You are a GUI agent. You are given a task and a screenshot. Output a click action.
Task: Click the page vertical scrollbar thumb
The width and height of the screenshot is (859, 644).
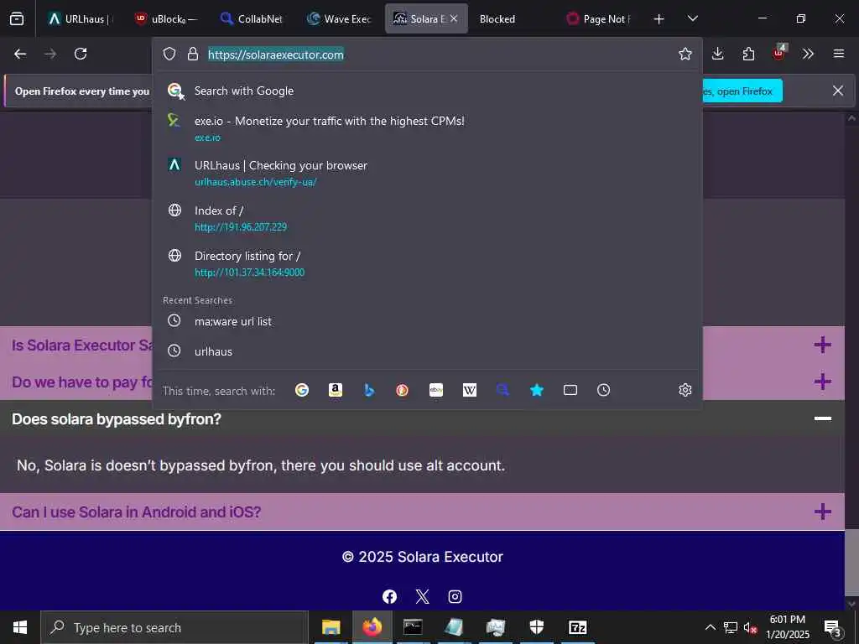pyautogui.click(x=851, y=563)
